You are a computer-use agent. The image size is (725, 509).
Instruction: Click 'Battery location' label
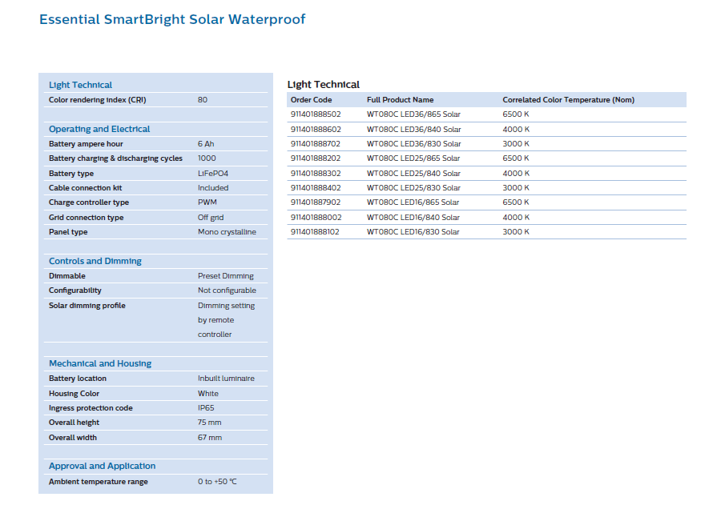coord(78,379)
